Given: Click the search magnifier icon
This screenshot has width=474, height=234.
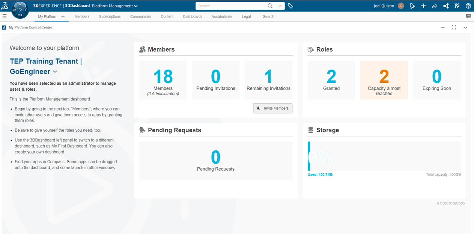Looking at the screenshot, I should [x=270, y=6].
